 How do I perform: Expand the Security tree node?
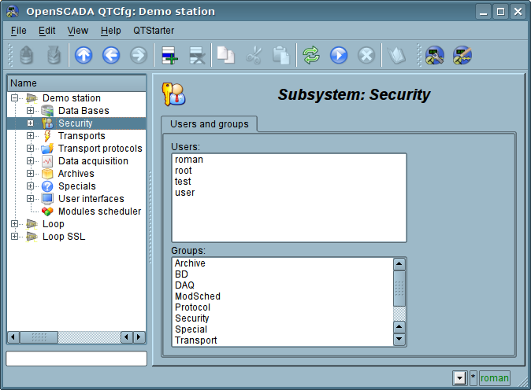tap(30, 123)
